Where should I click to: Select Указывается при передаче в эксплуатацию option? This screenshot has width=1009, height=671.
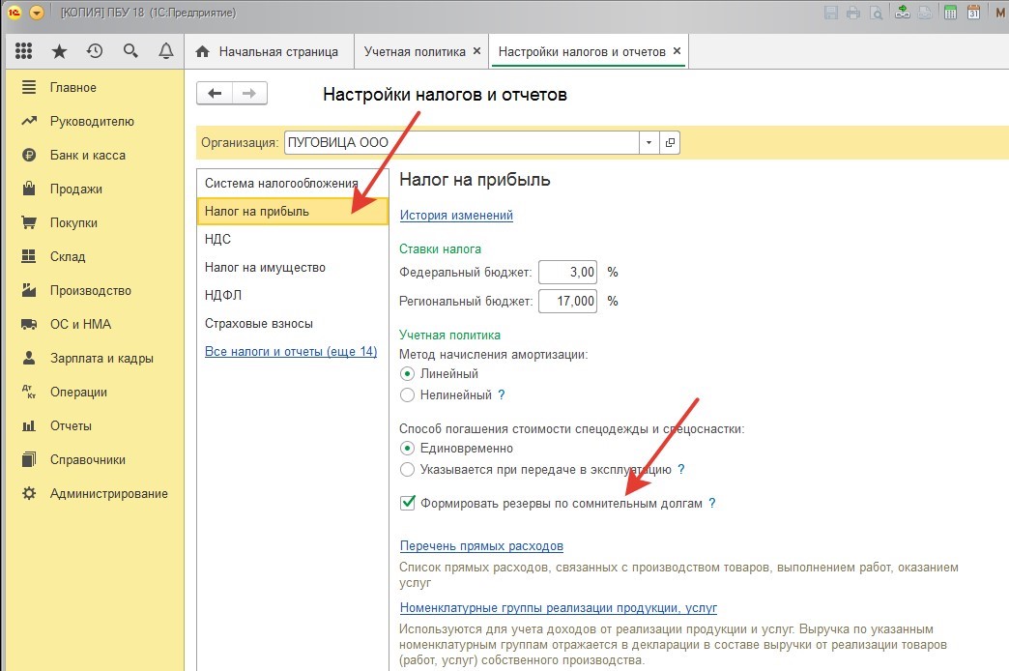408,469
